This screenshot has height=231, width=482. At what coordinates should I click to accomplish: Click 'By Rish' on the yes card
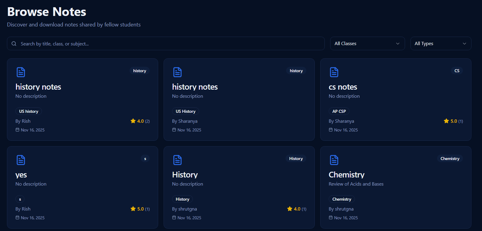point(23,209)
